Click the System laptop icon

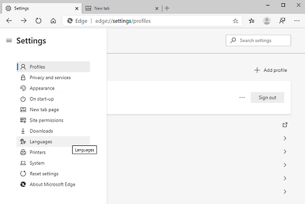pos(23,163)
